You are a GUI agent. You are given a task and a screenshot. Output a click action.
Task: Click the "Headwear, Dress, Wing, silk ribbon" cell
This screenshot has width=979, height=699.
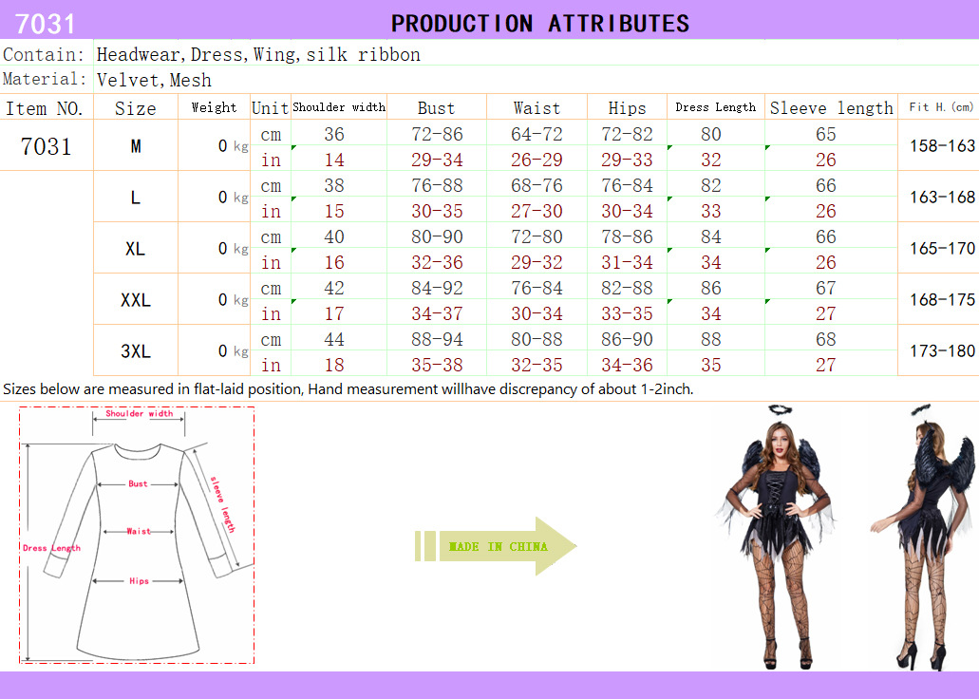(258, 54)
